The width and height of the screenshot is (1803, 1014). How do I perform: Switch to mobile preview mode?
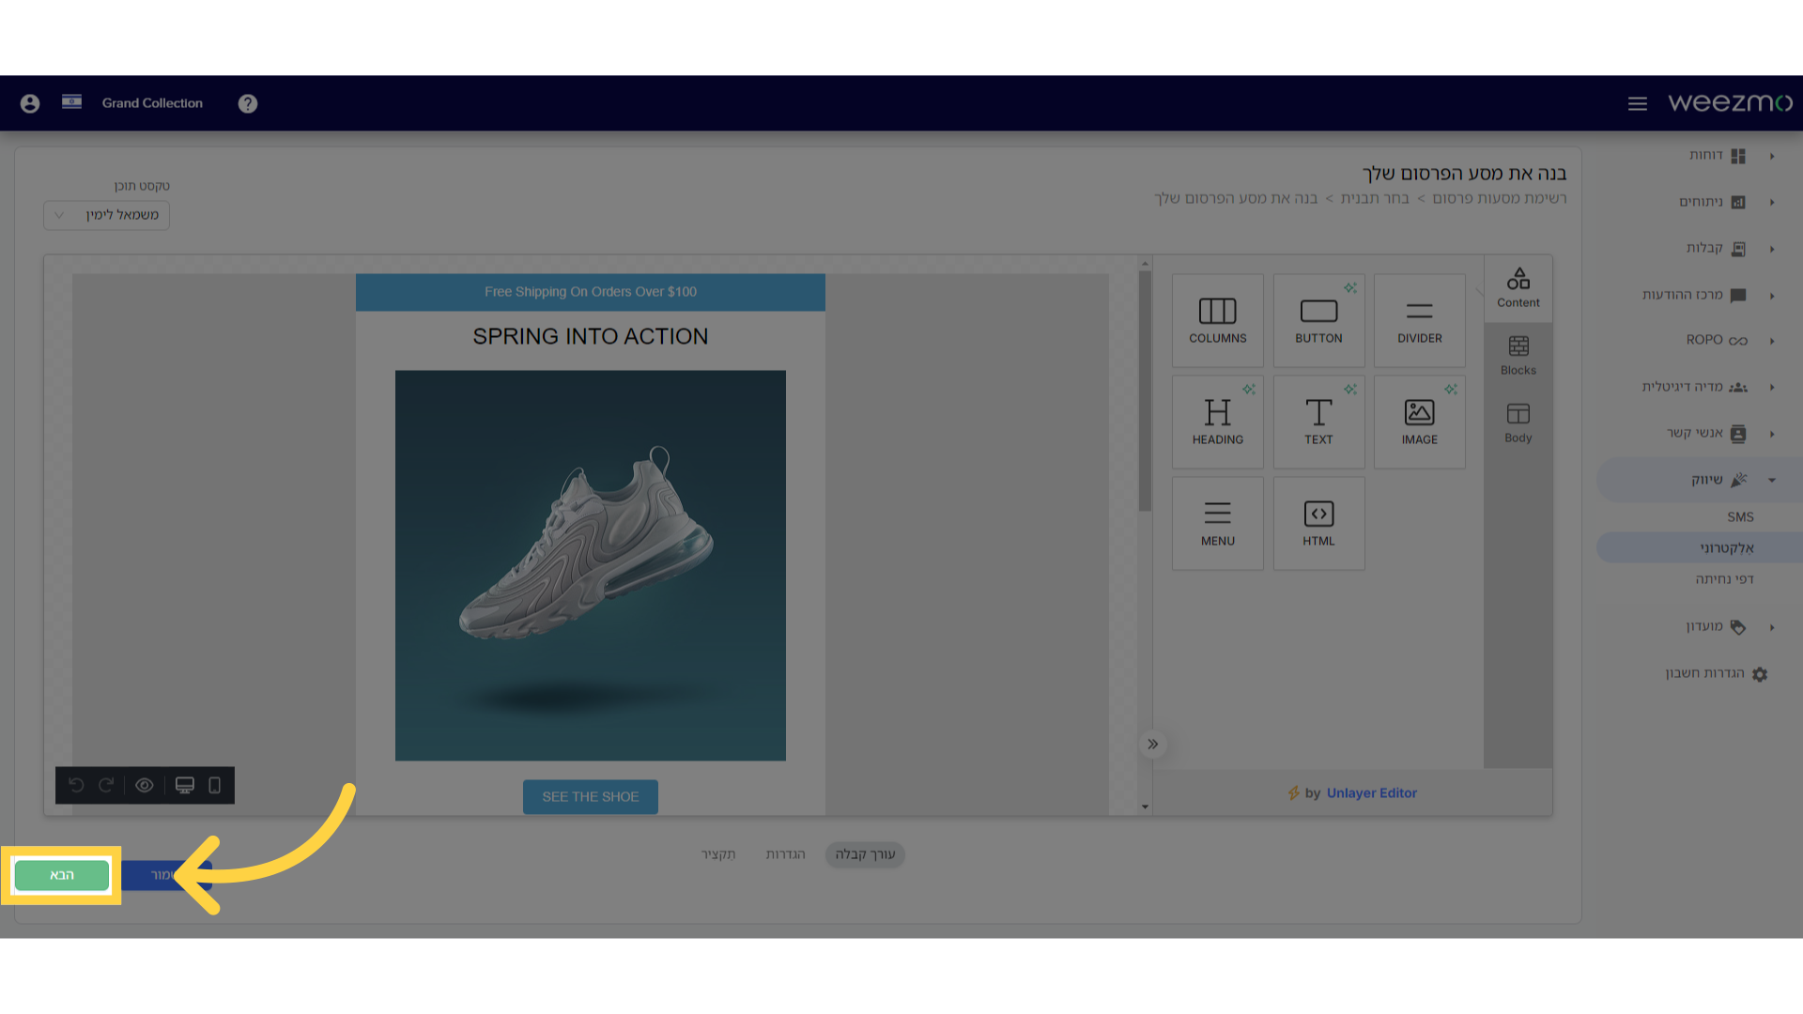pos(213,785)
